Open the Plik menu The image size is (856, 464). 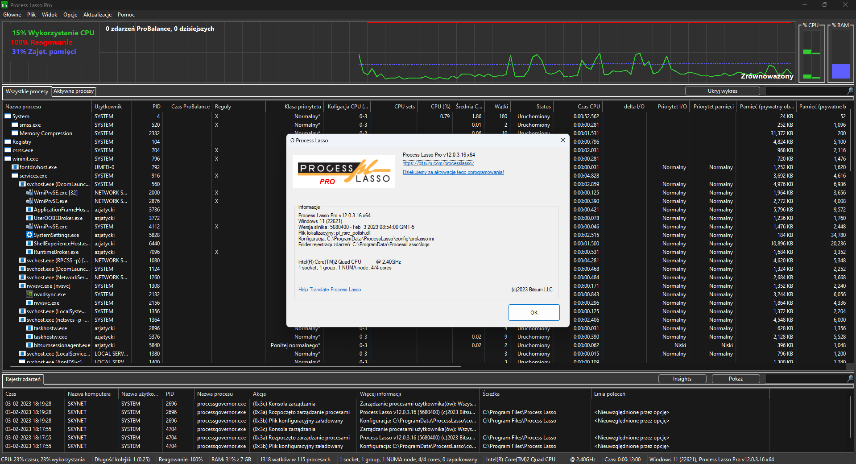31,15
